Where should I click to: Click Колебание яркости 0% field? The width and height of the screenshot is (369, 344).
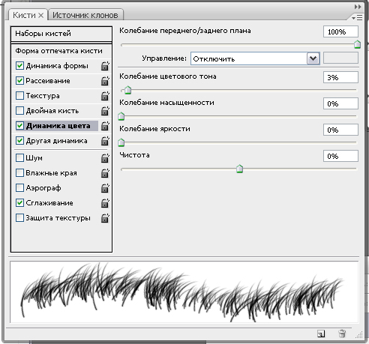click(x=340, y=130)
